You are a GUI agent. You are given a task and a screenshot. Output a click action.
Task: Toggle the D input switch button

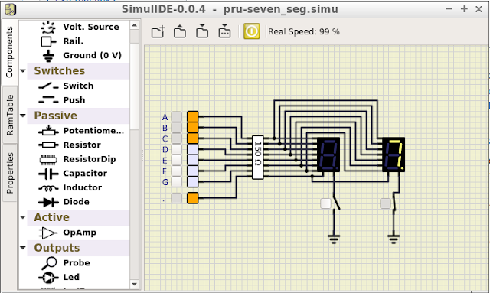pyautogui.click(x=177, y=149)
